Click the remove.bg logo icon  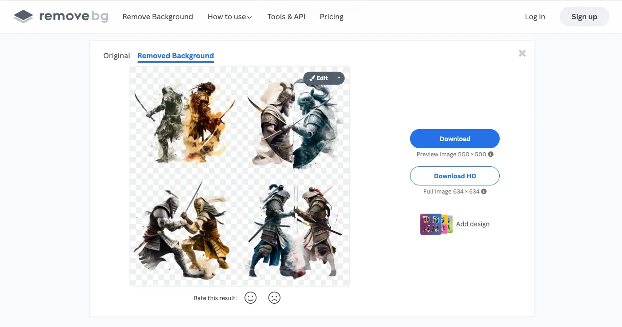(23, 17)
